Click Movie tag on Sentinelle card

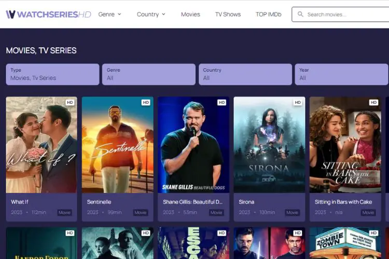[141, 213]
